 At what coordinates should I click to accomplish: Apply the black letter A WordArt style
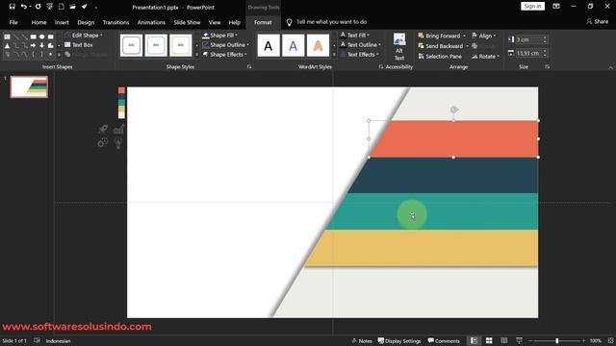point(269,45)
